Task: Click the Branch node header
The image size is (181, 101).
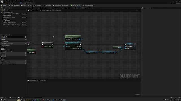Action: click(x=48, y=43)
